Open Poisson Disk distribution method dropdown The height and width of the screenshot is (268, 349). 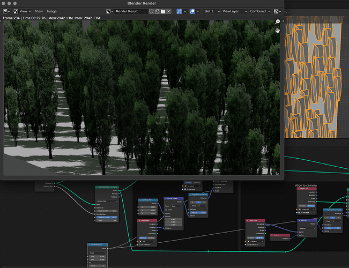point(107,201)
